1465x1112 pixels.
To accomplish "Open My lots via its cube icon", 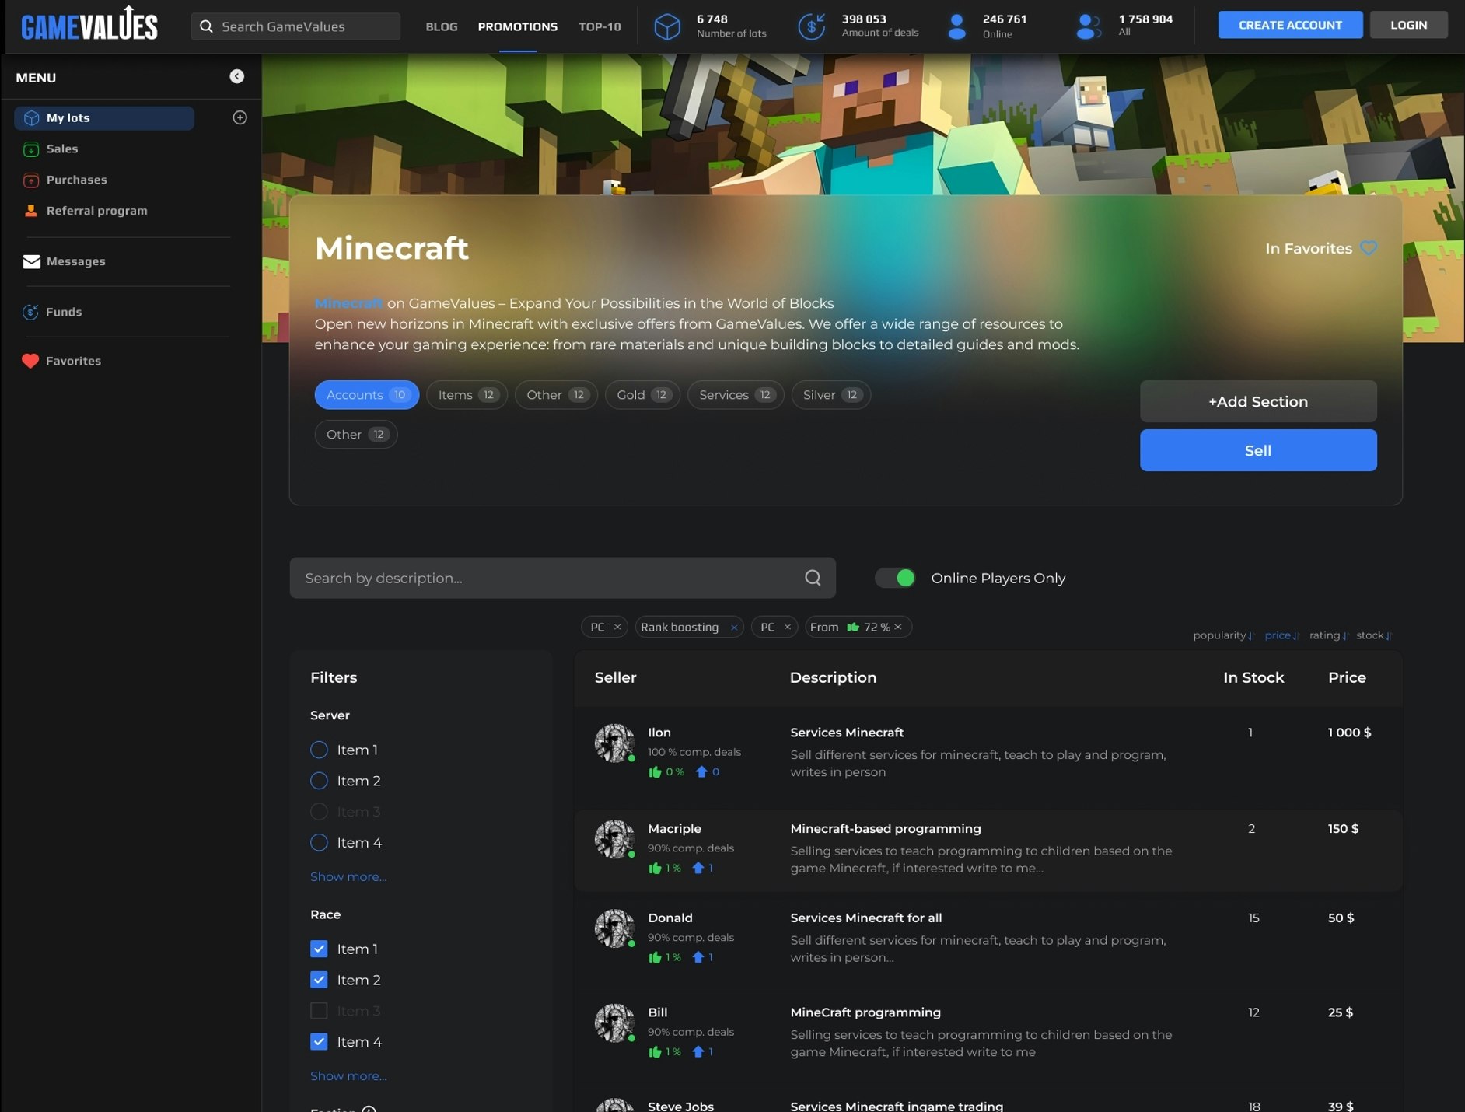I will pyautogui.click(x=31, y=118).
